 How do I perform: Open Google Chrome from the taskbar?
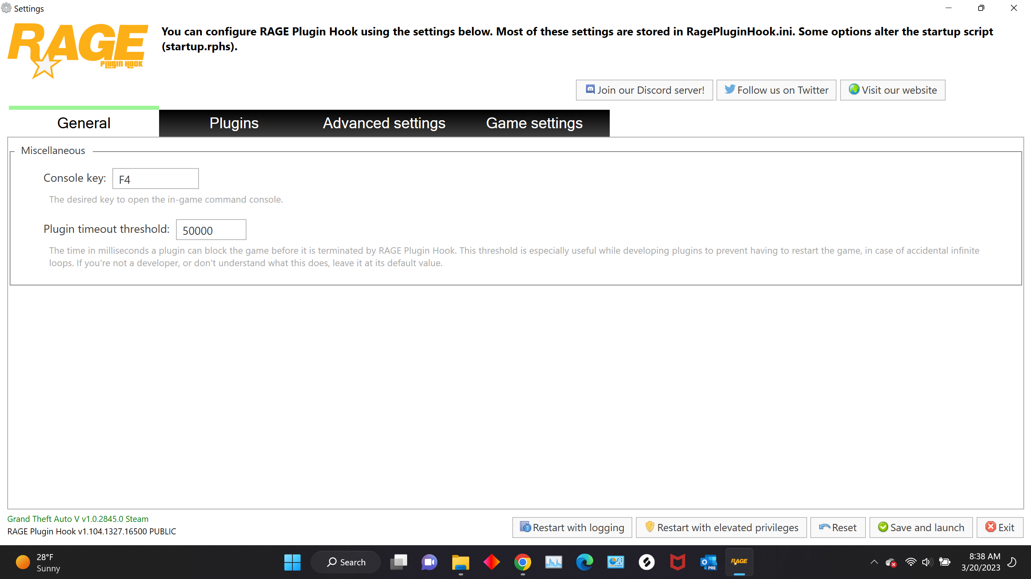click(x=522, y=562)
